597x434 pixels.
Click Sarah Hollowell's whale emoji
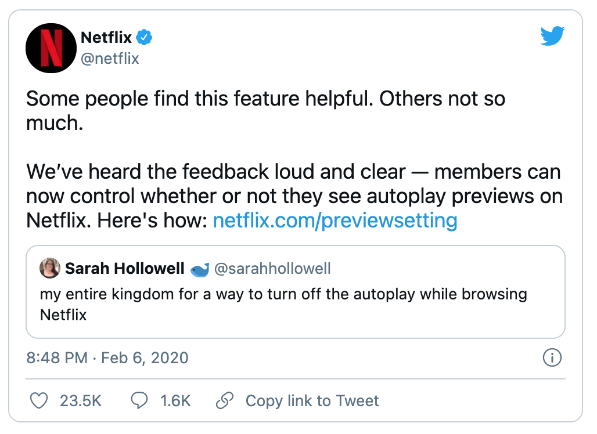pyautogui.click(x=199, y=269)
